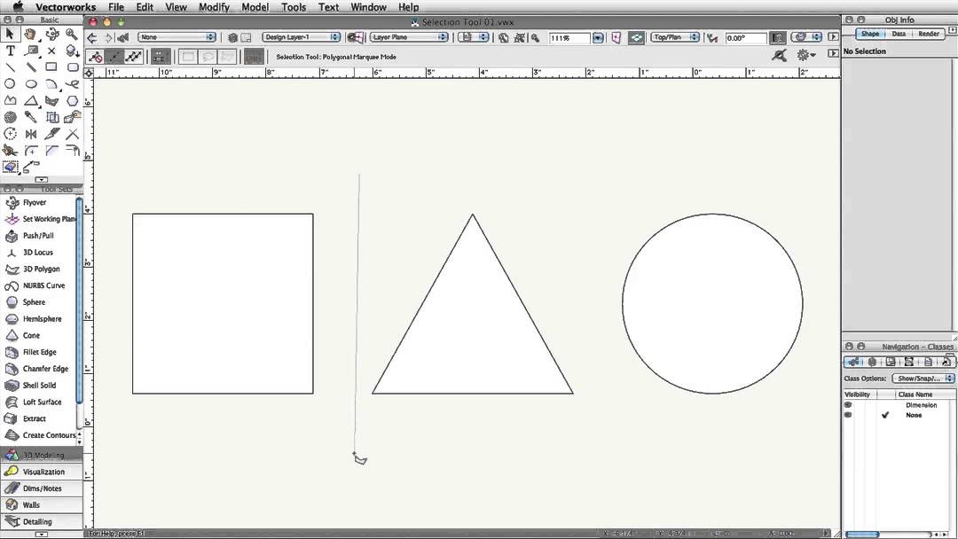Select the Spiral tool
958x539 pixels.
(x=10, y=117)
